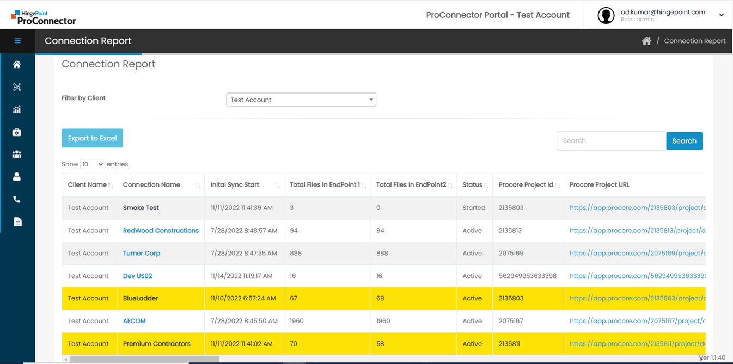The width and height of the screenshot is (733, 364).
Task: Click the blue Search button
Action: [x=684, y=141]
